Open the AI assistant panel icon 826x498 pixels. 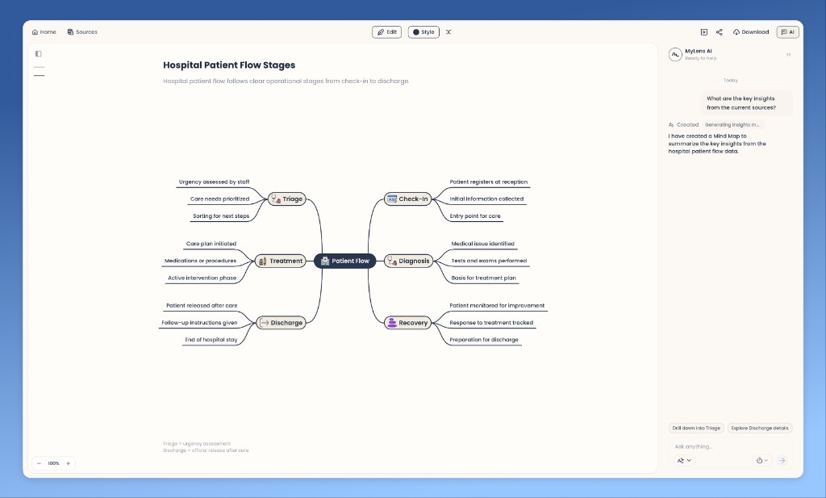click(787, 31)
